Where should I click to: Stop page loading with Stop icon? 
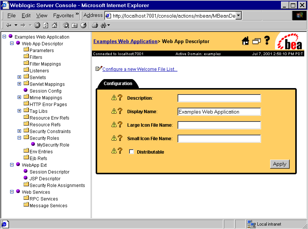37,25
